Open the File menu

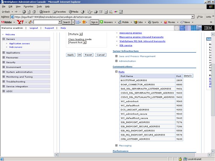pos(4,7)
